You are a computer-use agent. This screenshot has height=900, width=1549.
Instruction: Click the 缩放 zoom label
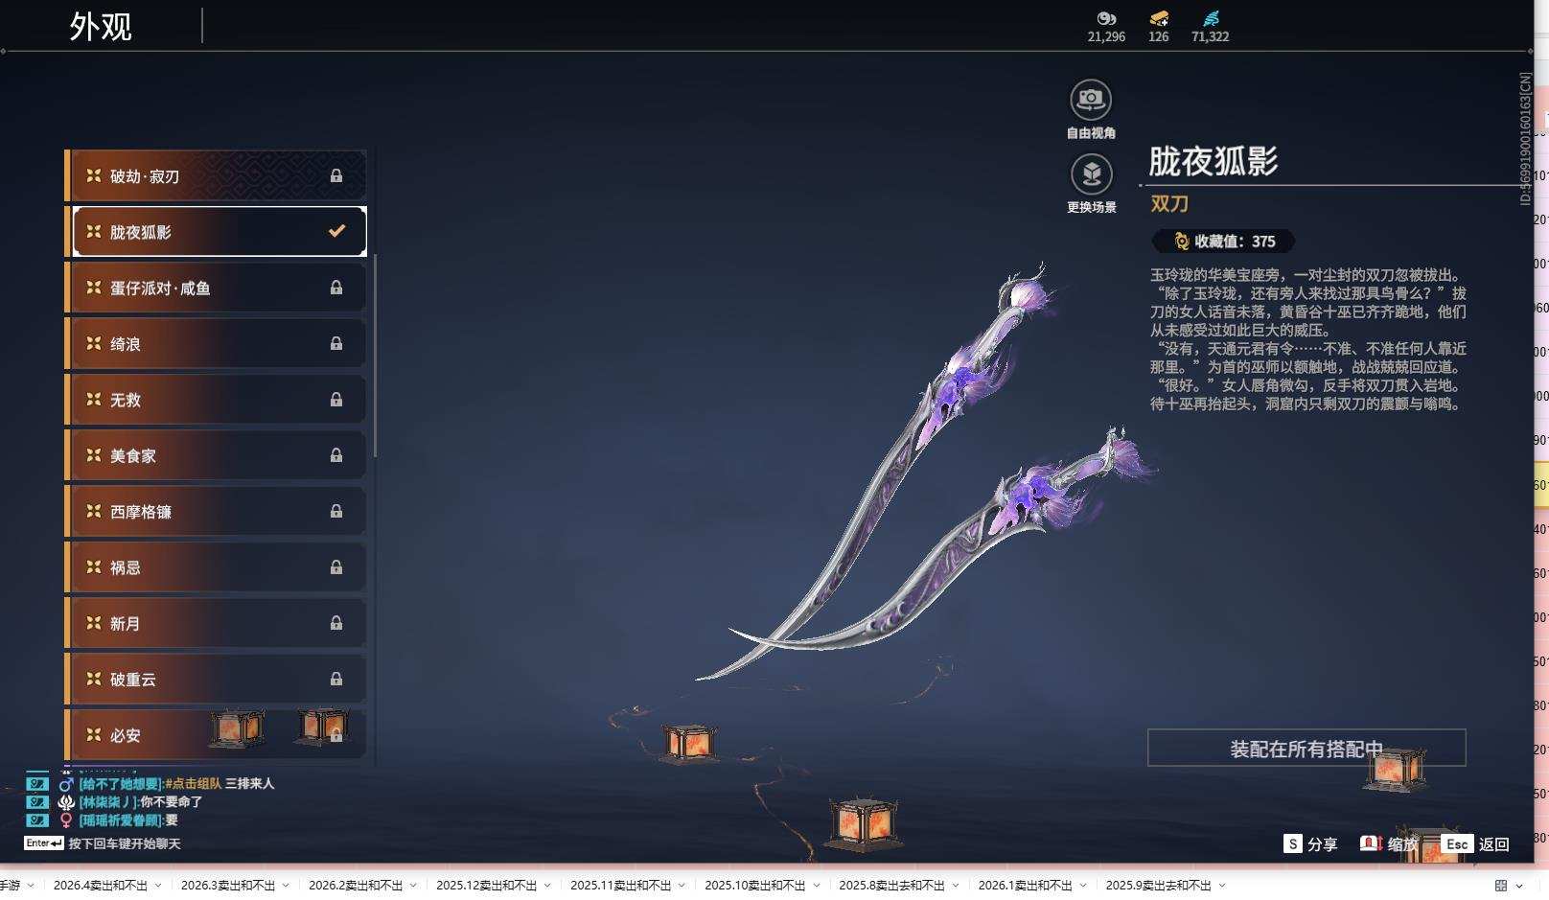1402,844
